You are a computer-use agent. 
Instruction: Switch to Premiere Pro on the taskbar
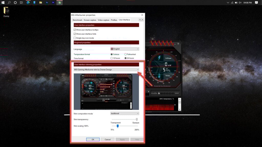(53, 3)
